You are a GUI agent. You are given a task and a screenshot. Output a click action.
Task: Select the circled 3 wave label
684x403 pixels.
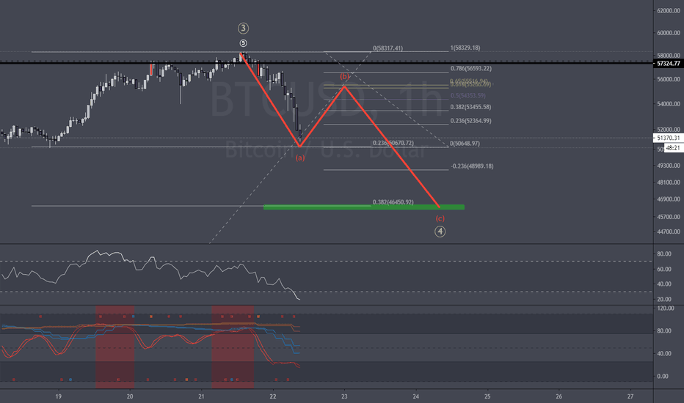coord(243,29)
